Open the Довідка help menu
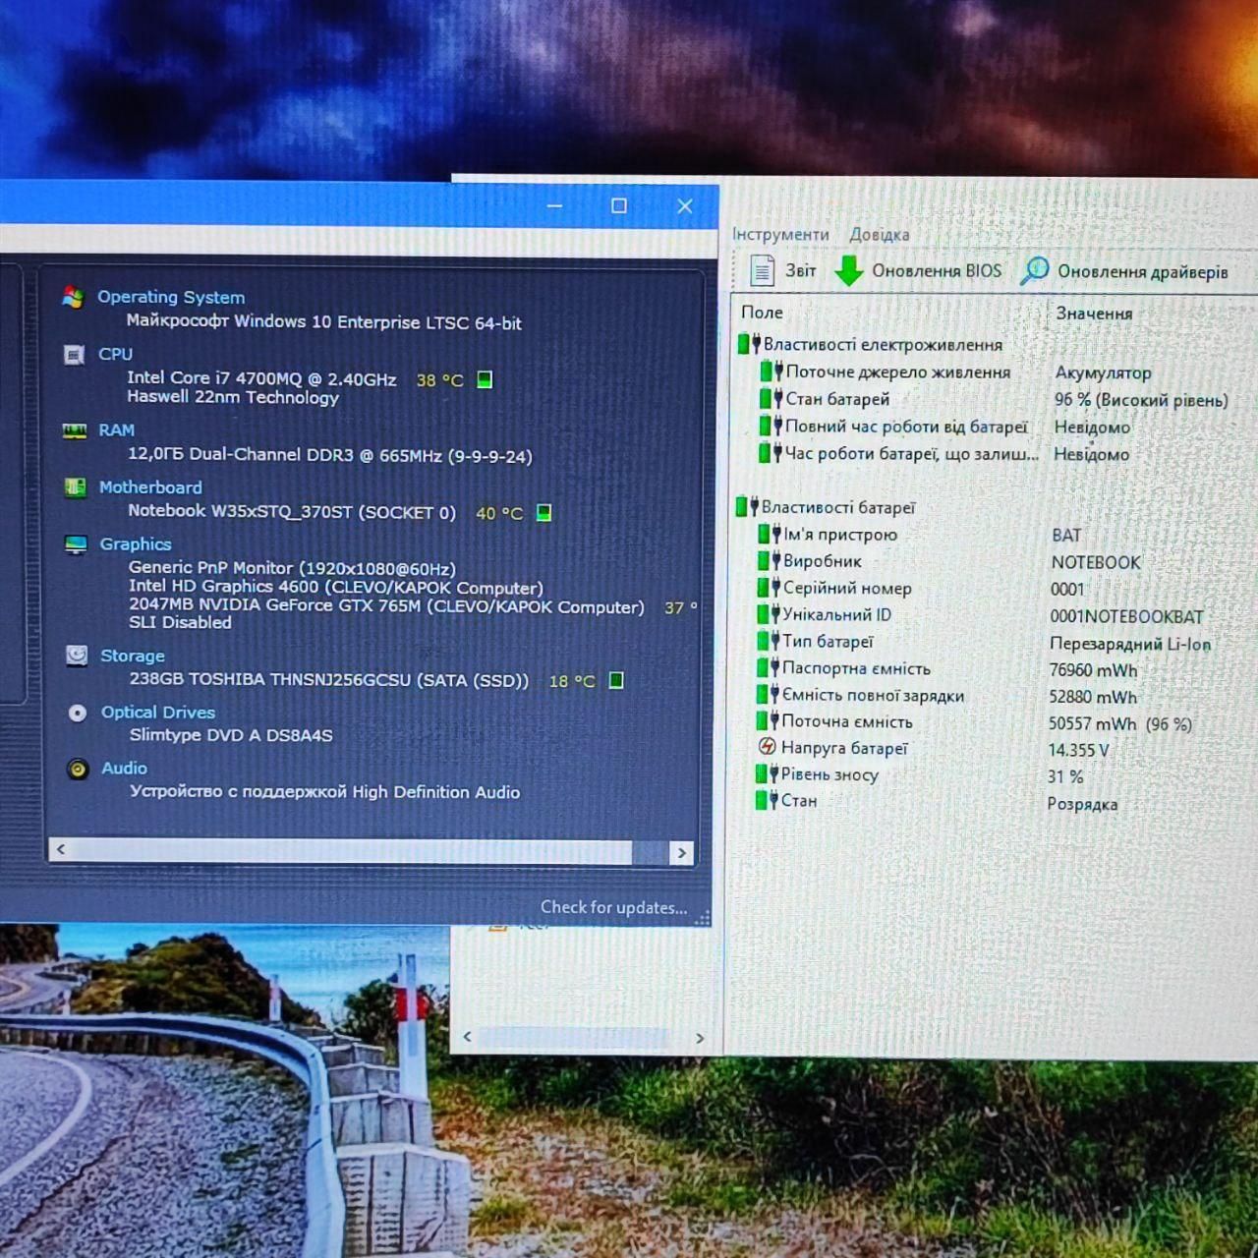The width and height of the screenshot is (1258, 1258). tap(880, 234)
